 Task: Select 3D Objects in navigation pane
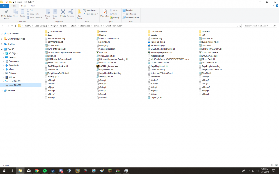pyautogui.click(x=13, y=53)
